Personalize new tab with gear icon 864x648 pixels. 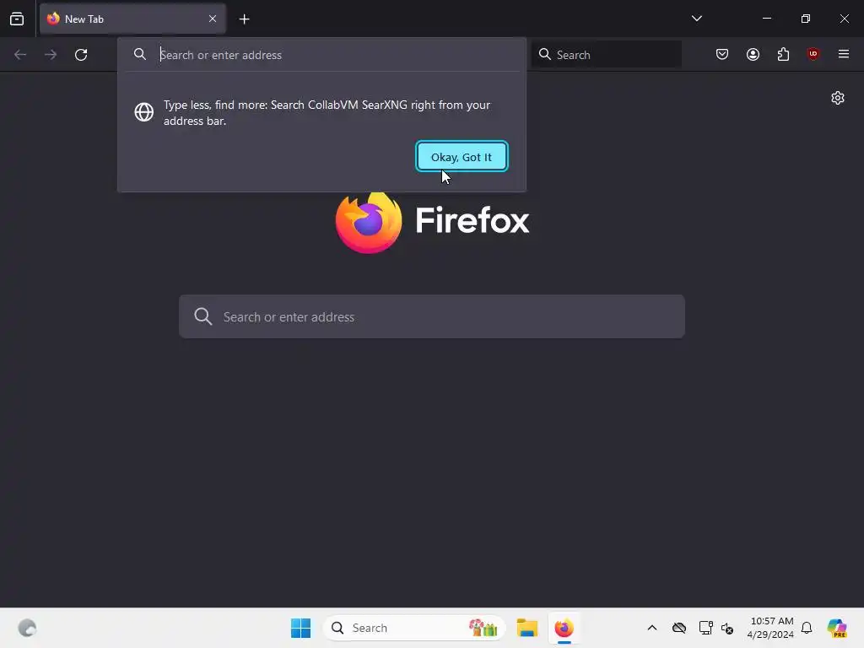[x=838, y=98]
